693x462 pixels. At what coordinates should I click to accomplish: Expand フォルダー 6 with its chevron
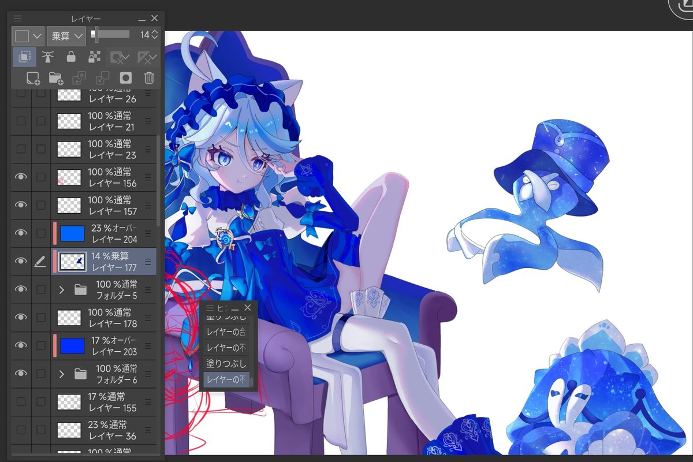click(61, 374)
